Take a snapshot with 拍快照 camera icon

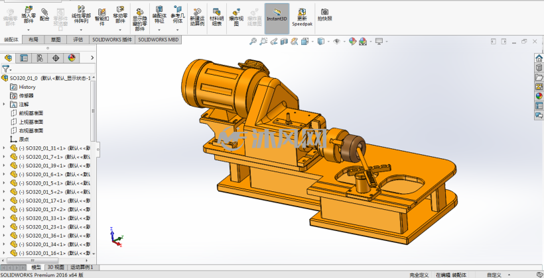(x=324, y=15)
